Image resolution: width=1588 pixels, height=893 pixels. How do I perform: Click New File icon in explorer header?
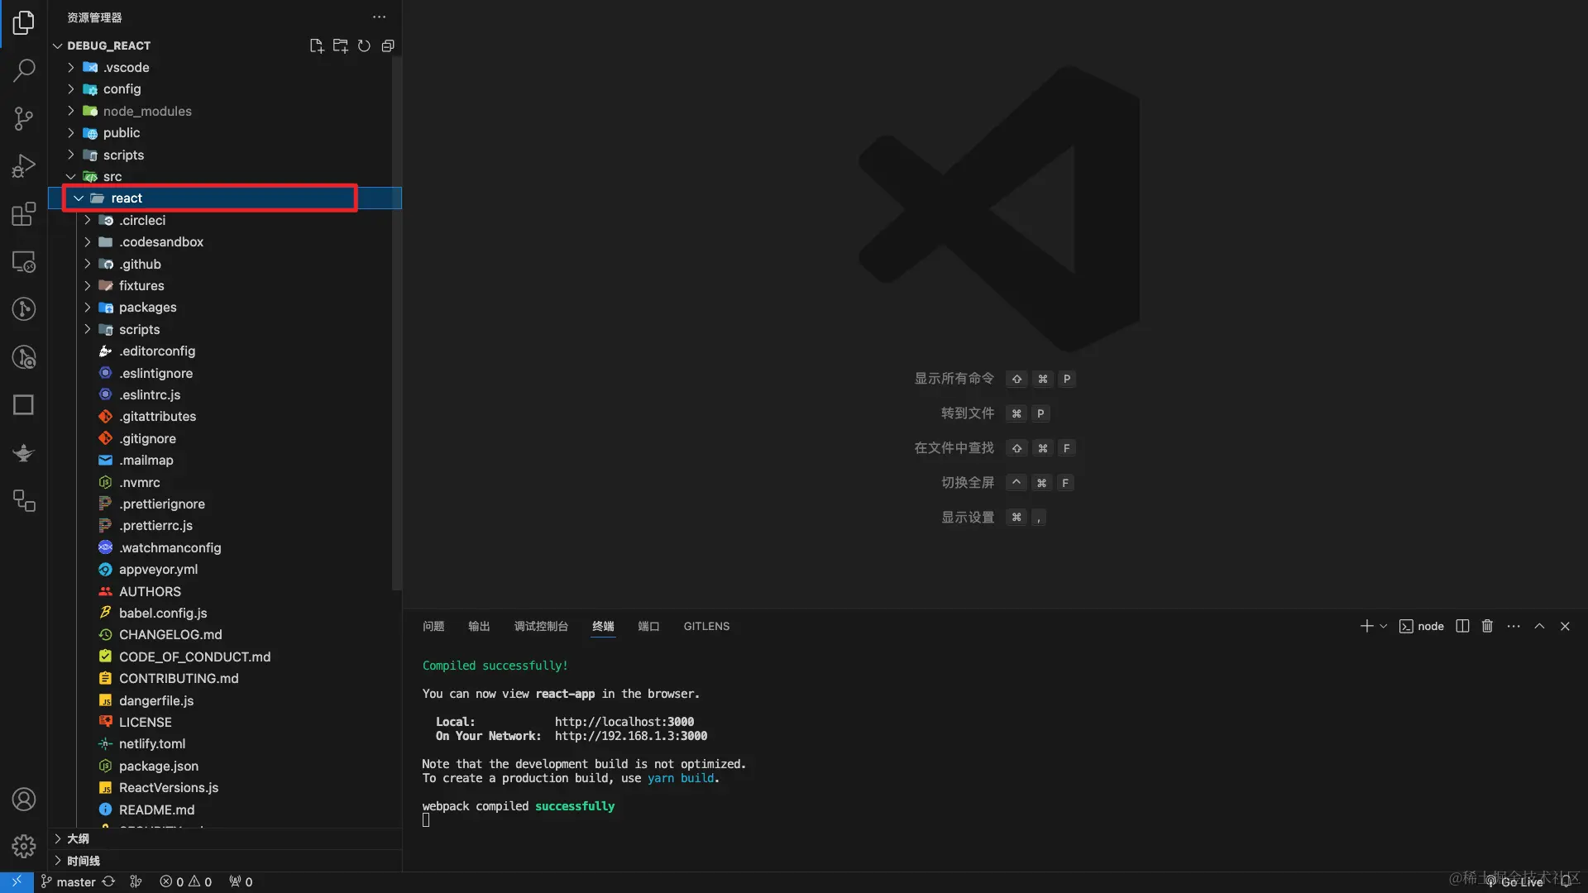[316, 45]
